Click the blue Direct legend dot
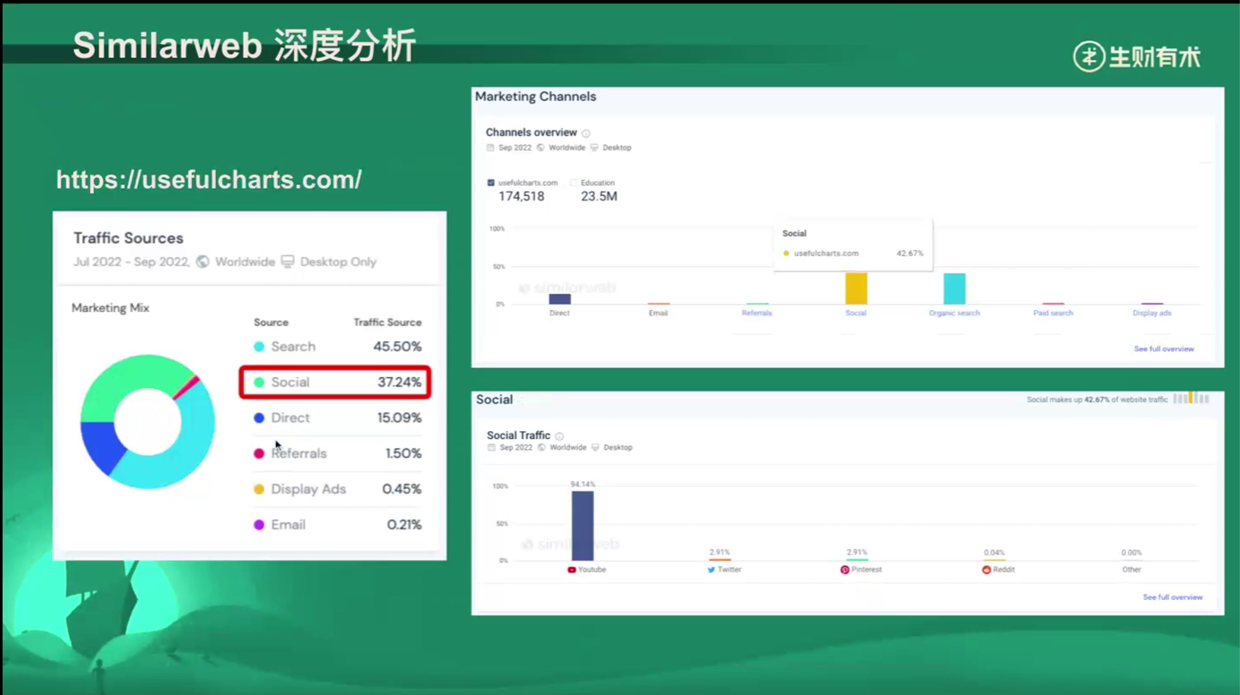 (259, 418)
